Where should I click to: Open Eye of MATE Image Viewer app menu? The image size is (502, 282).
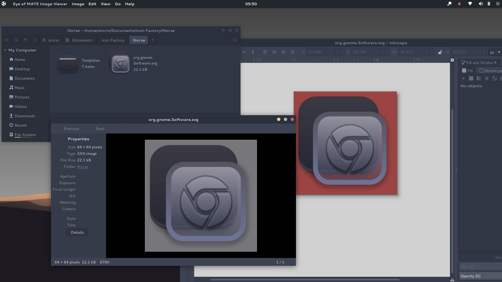click(x=40, y=4)
